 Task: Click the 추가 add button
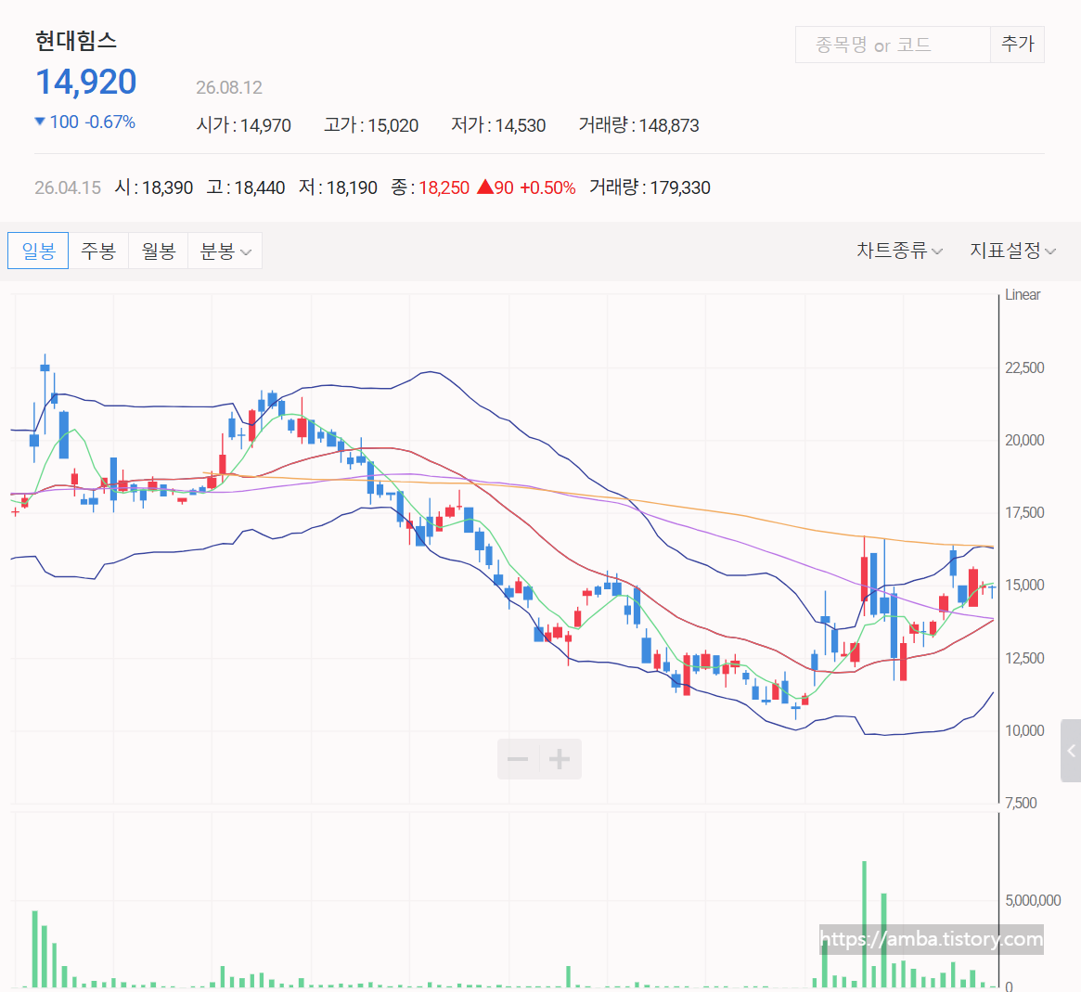click(x=1018, y=45)
